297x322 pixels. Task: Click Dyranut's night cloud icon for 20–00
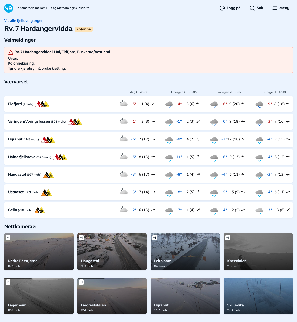pyautogui.click(x=124, y=138)
